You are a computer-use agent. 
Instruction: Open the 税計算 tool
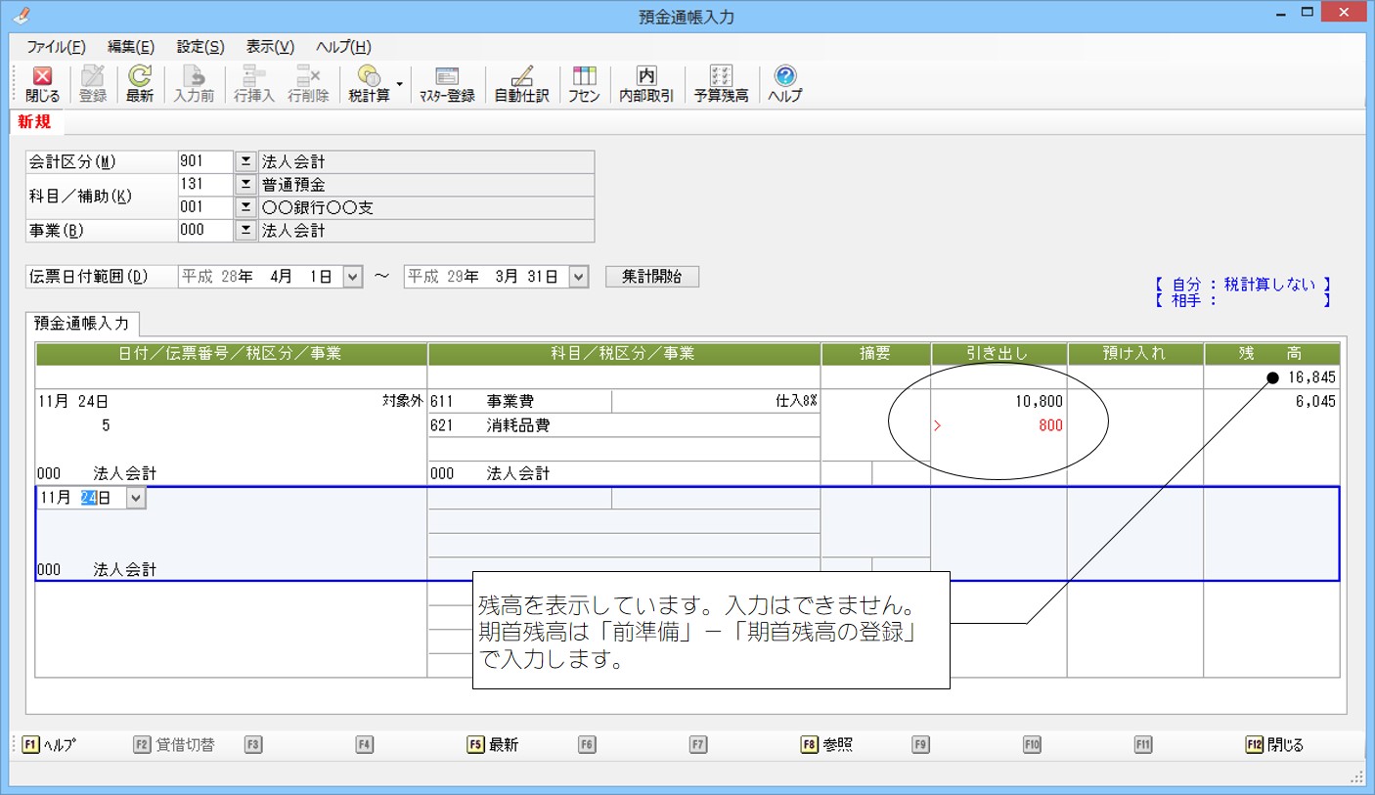click(x=368, y=84)
